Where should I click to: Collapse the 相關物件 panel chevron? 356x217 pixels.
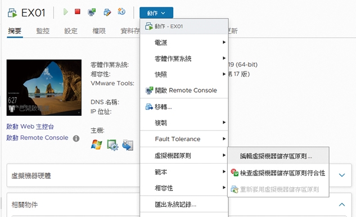point(342,205)
